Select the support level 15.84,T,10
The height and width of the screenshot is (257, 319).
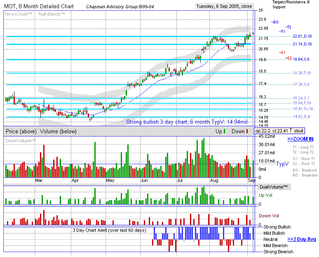(302, 103)
